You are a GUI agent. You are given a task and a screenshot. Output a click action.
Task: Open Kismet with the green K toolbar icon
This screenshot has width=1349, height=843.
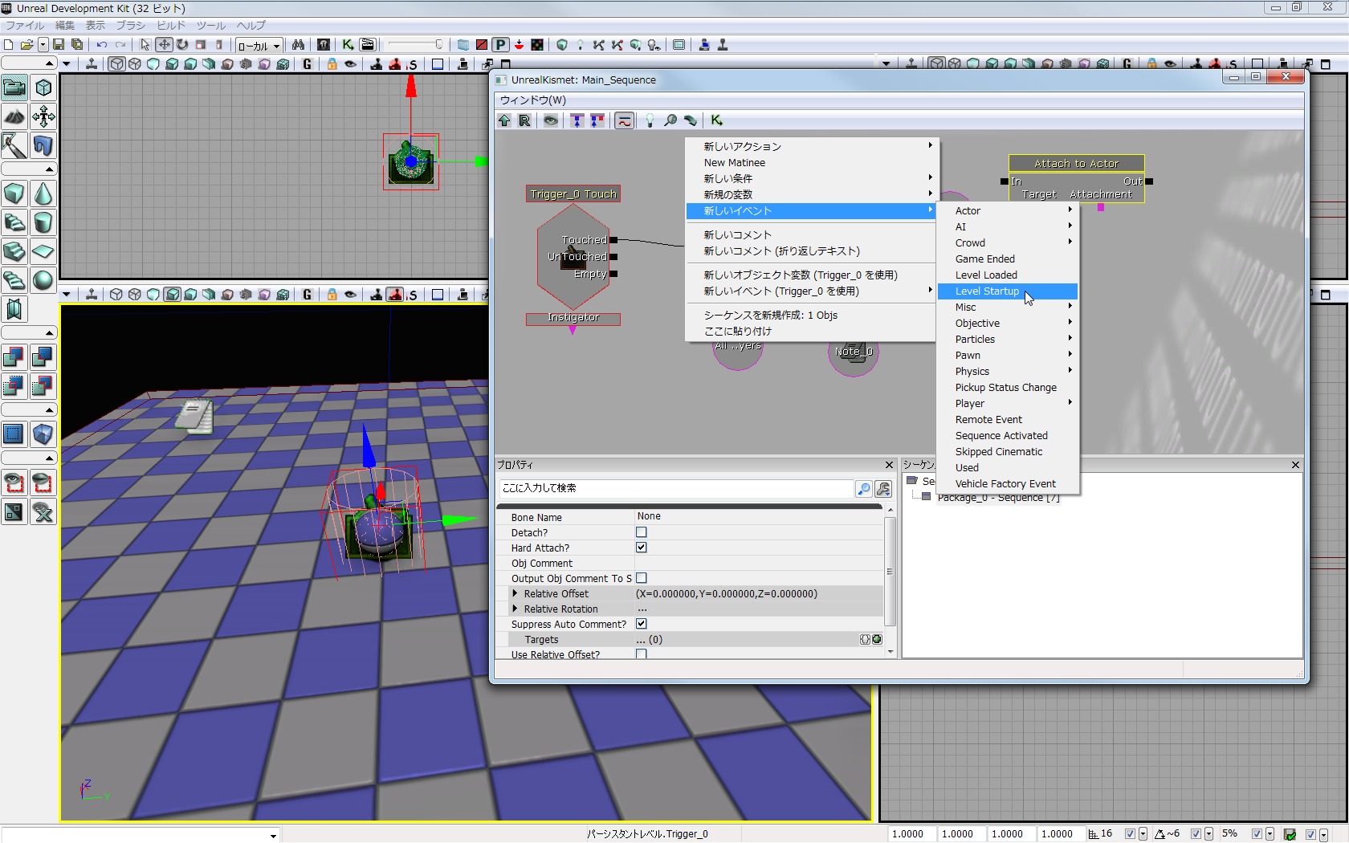tap(348, 45)
